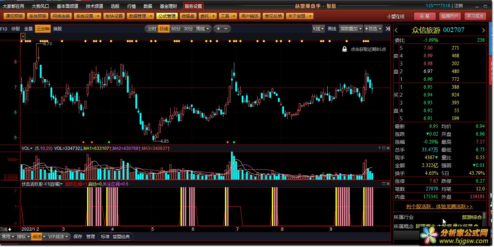Open the 数据 menu

tap(148, 6)
